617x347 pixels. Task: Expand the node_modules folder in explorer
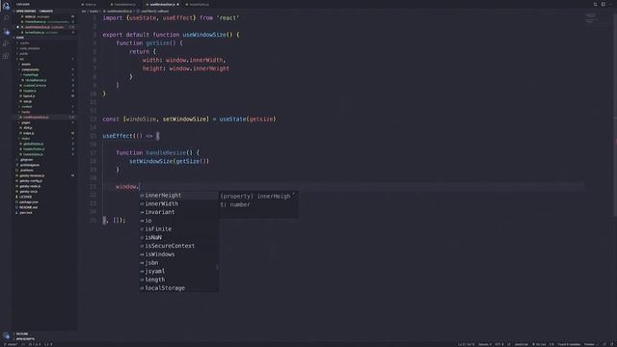[45, 48]
